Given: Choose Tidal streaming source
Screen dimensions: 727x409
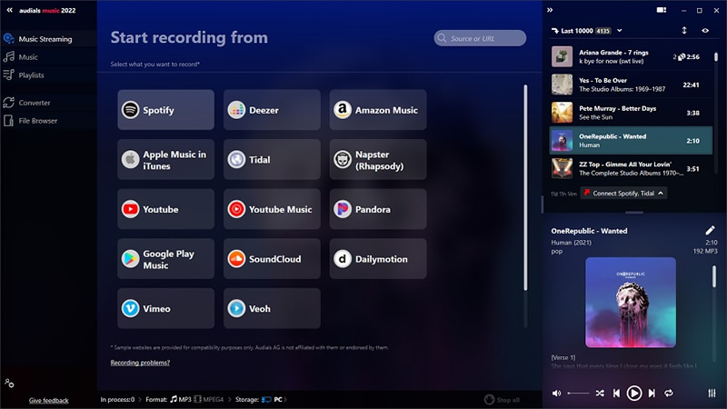Looking at the screenshot, I should (x=272, y=160).
